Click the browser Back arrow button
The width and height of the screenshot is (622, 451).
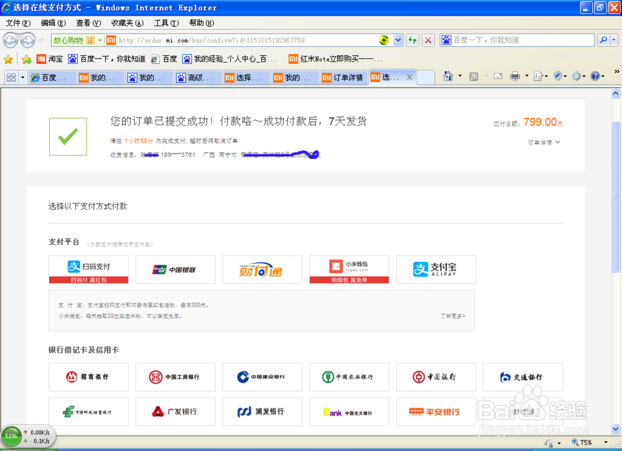pos(11,40)
